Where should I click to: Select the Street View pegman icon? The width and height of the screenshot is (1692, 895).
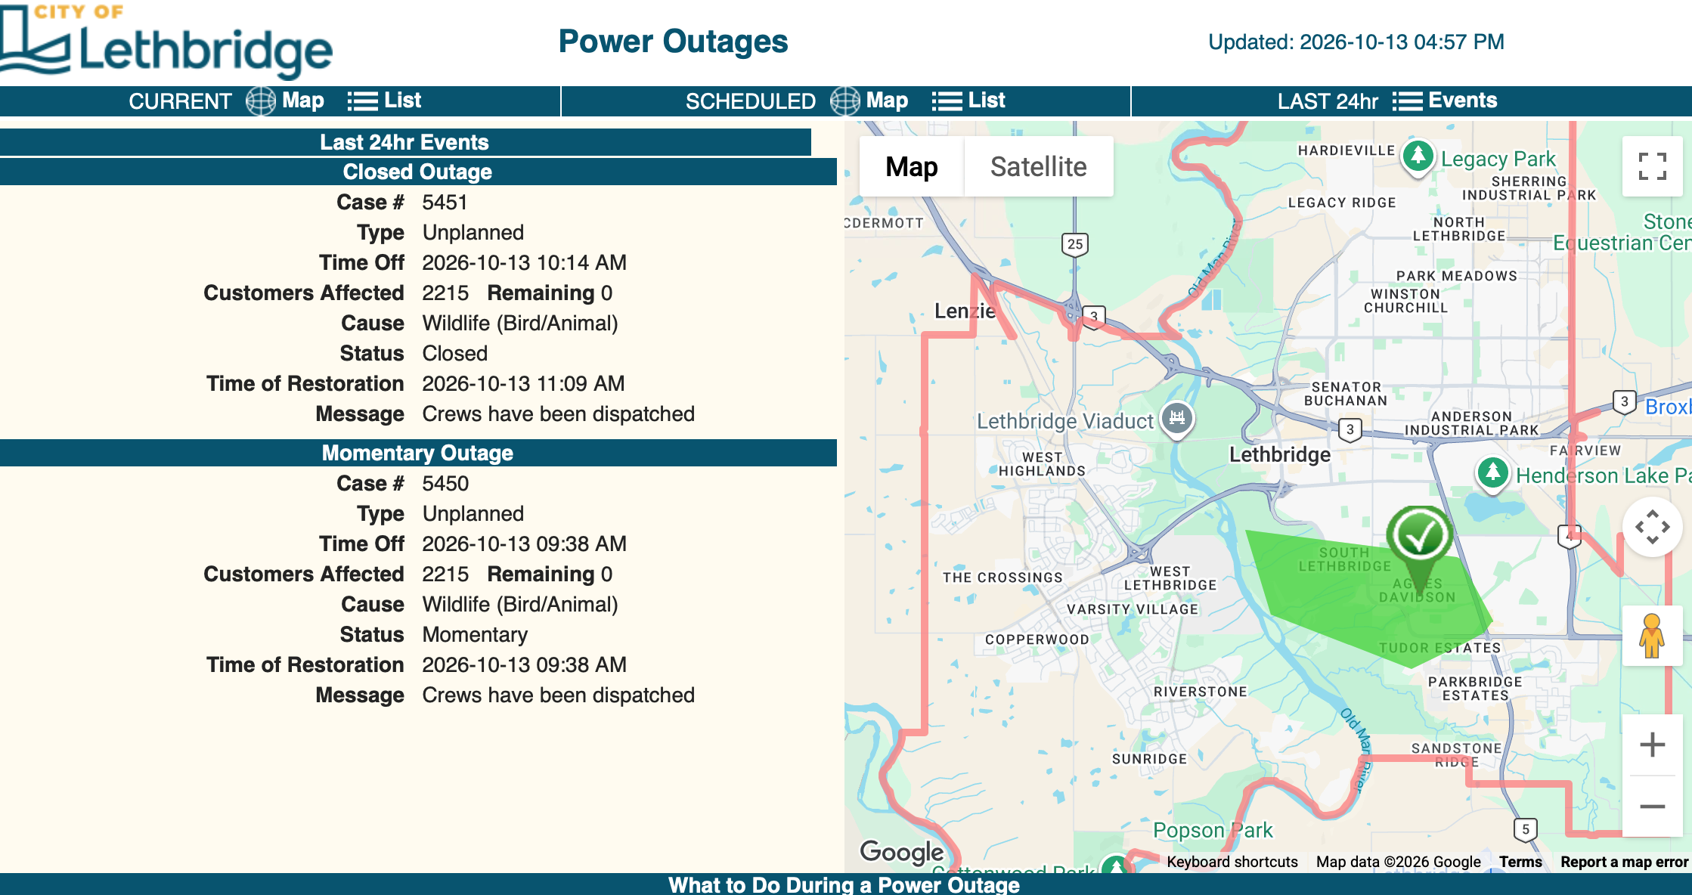1652,636
